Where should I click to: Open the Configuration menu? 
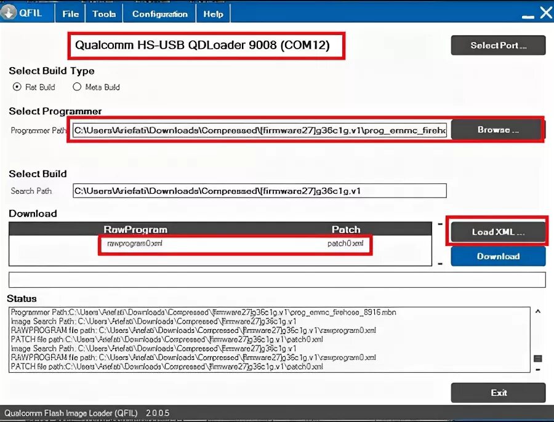159,14
